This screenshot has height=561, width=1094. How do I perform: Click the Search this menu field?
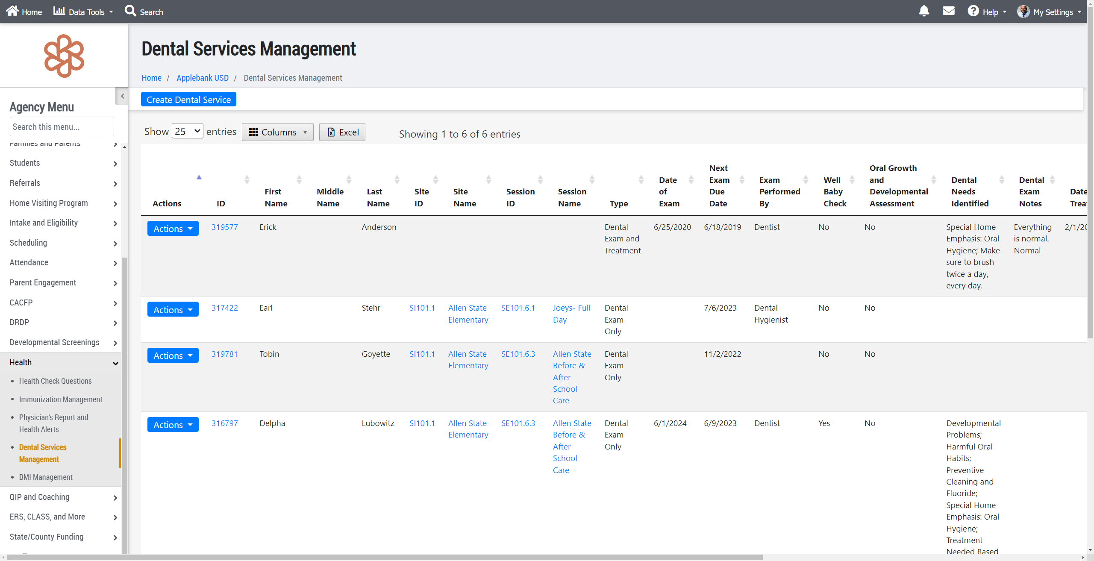62,127
